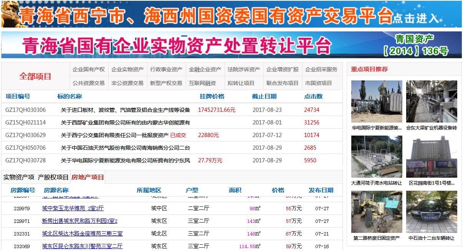Select the 互联网融资 category
The height and width of the screenshot is (252, 463).
click(202, 83)
